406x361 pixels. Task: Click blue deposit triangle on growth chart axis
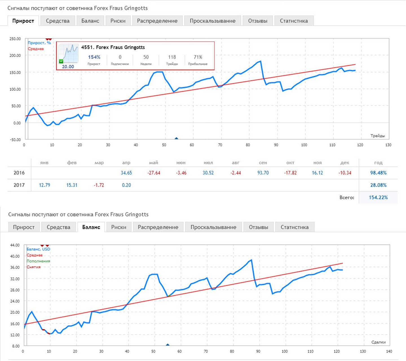click(x=176, y=138)
